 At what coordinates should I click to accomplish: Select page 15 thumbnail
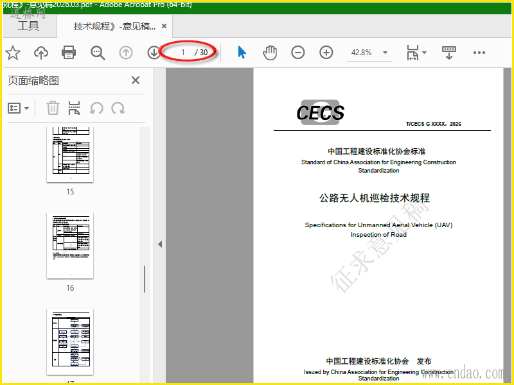70,155
